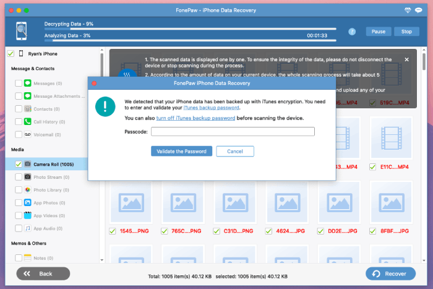Click the diamond premium icon in title bar
Screen dimensions: 433x289
pos(408,11)
